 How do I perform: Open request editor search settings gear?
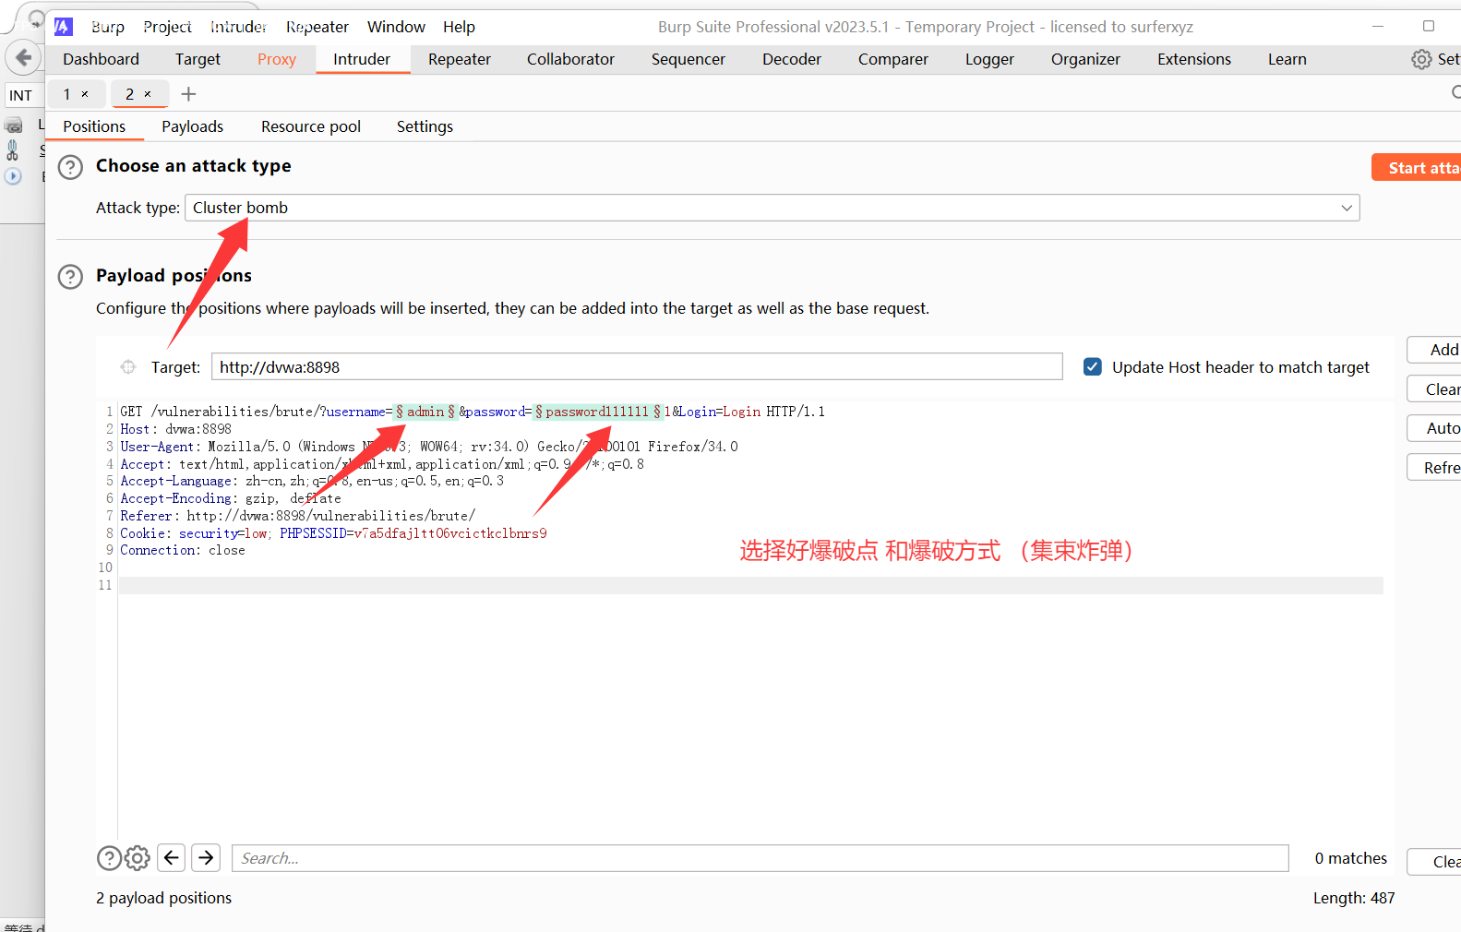coord(138,858)
